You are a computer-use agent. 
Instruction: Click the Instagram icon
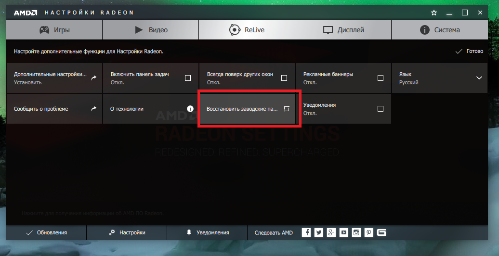(x=356, y=232)
